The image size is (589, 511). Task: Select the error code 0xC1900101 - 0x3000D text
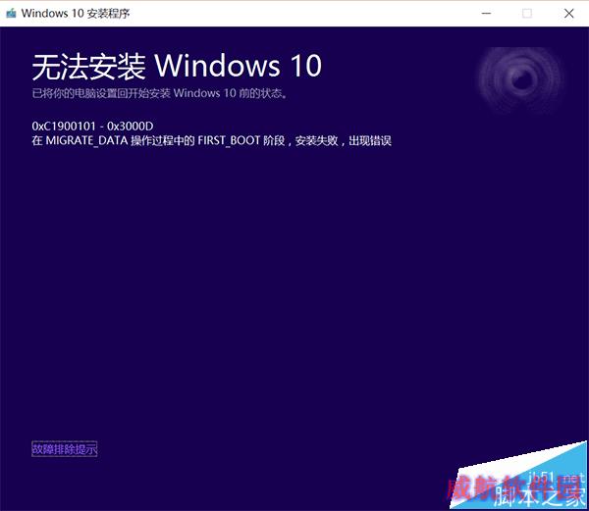(92, 127)
